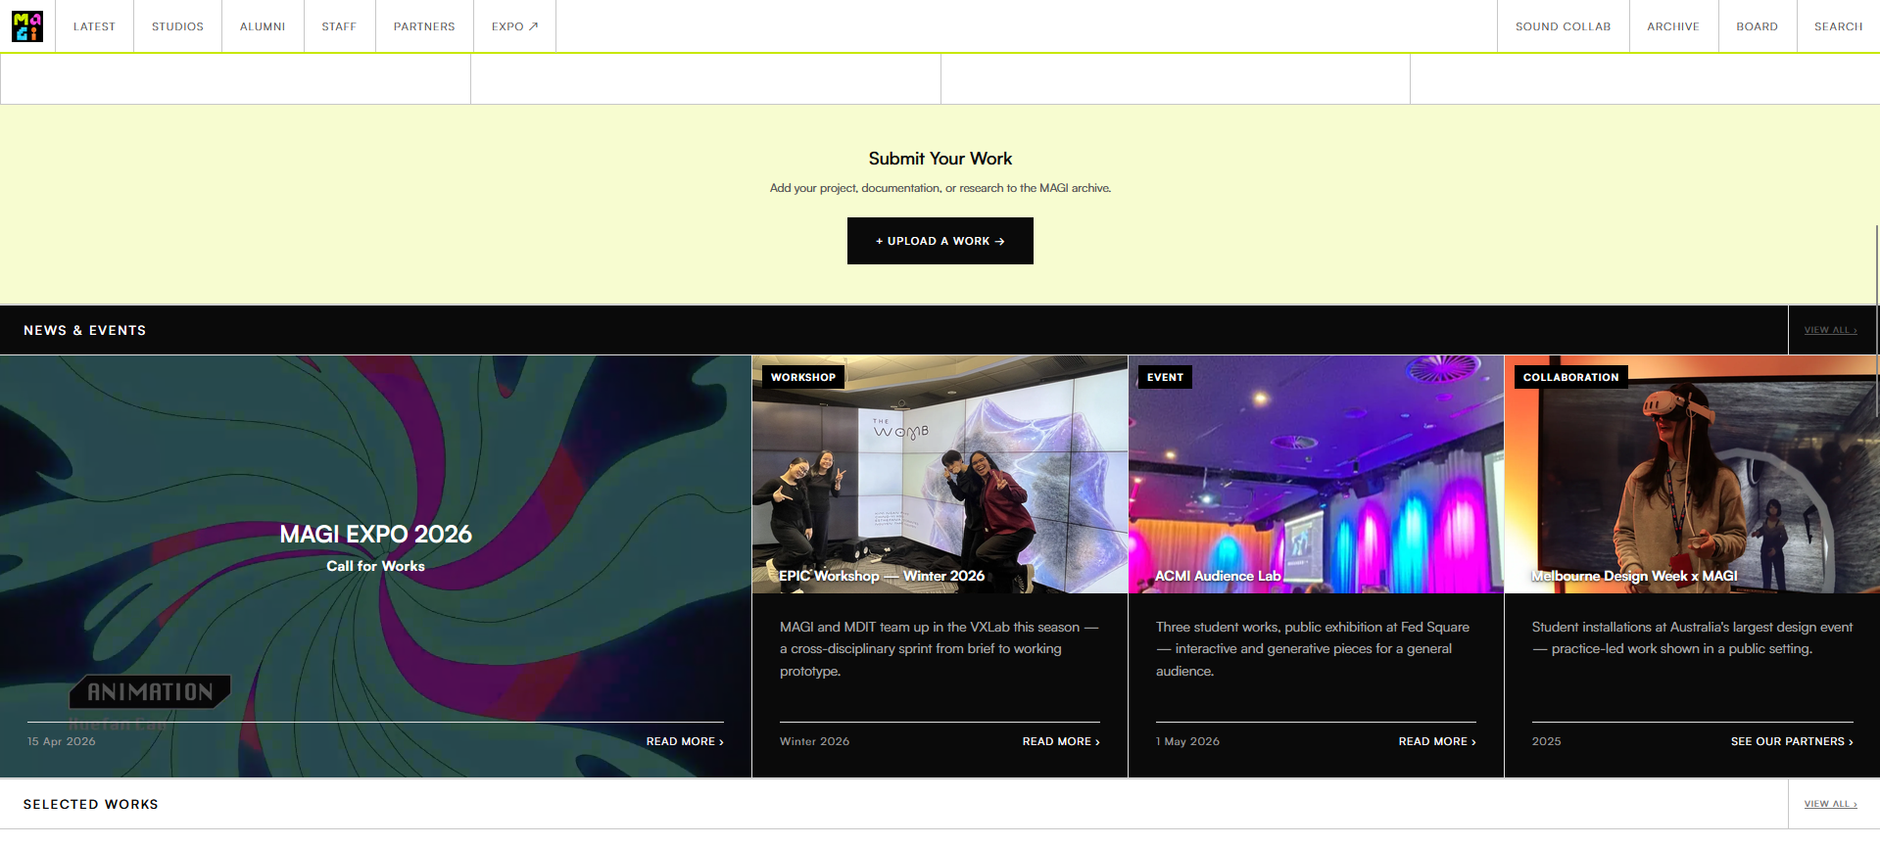1880x846 pixels.
Task: Click the Melbourne Design Week description text
Action: (x=1692, y=637)
